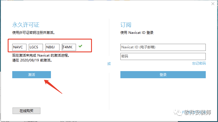Click the 激活 activate button
Screen dimensions: 218x122
click(x=32, y=75)
